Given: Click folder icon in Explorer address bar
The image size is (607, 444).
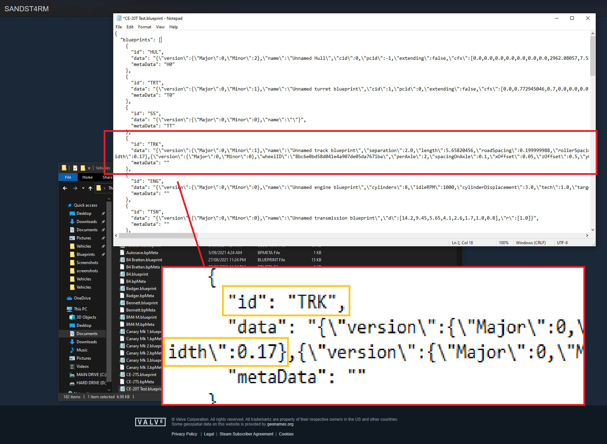Looking at the screenshot, I should 99,188.
